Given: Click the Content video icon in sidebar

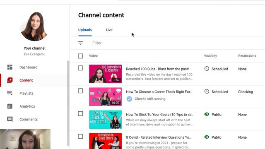Looking at the screenshot, I should click(x=10, y=80).
